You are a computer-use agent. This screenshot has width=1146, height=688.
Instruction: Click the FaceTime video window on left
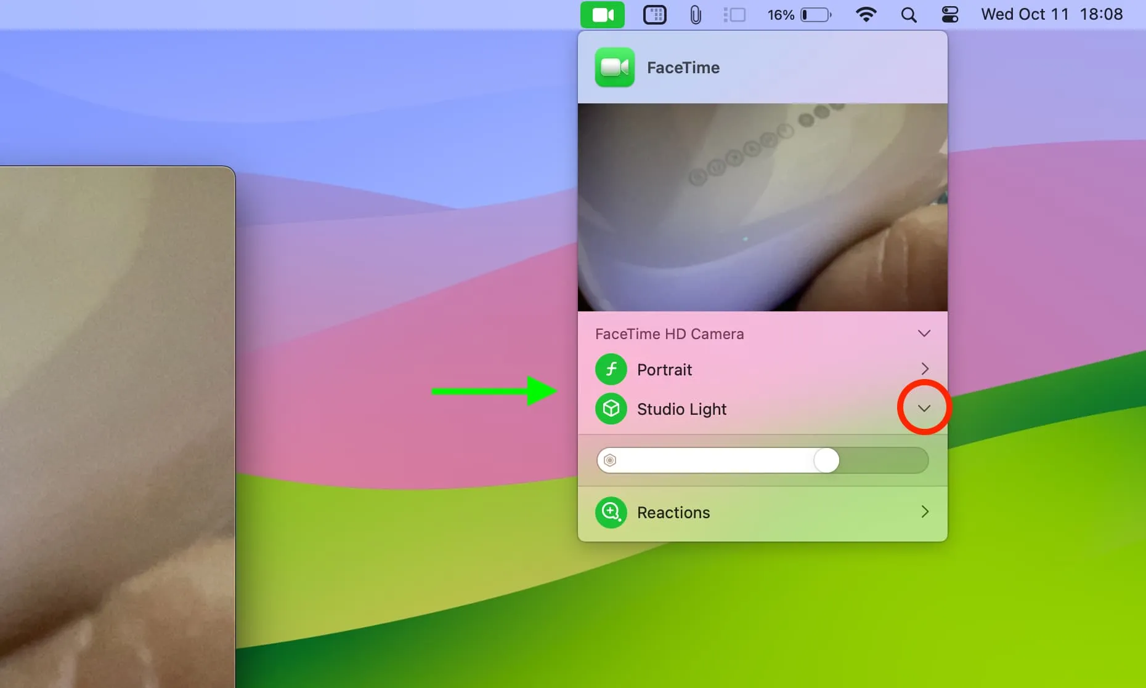[x=117, y=427]
